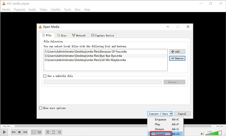Switch to the File tab
Image resolution: width=226 pixels, height=136 pixels.
click(x=47, y=35)
